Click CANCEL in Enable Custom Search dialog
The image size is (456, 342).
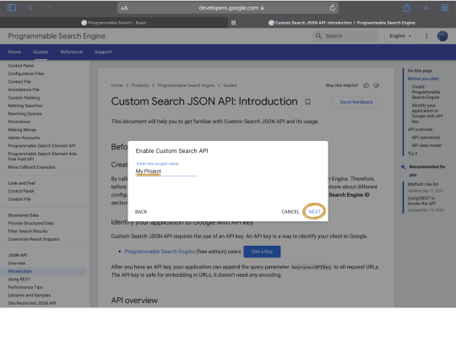(x=290, y=212)
